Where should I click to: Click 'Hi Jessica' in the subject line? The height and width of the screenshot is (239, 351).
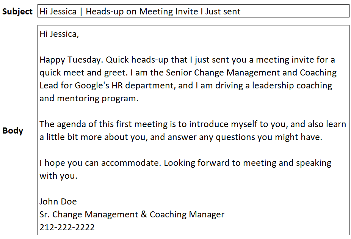58,11
